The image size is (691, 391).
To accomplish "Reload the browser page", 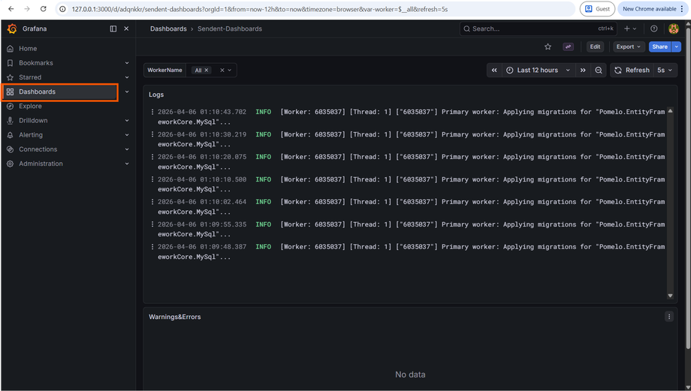I will [44, 9].
